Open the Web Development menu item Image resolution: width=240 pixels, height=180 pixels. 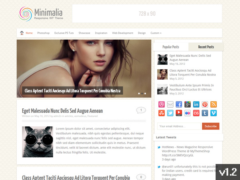pos(123,33)
